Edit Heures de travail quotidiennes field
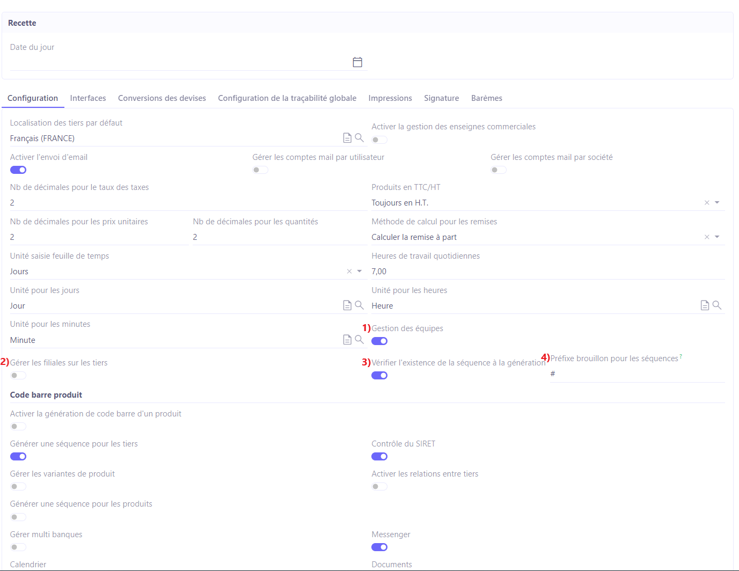739x571 pixels. [x=548, y=272]
